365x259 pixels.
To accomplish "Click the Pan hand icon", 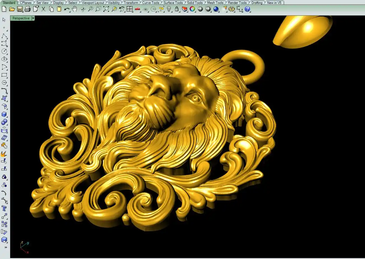I will [x=74, y=9].
